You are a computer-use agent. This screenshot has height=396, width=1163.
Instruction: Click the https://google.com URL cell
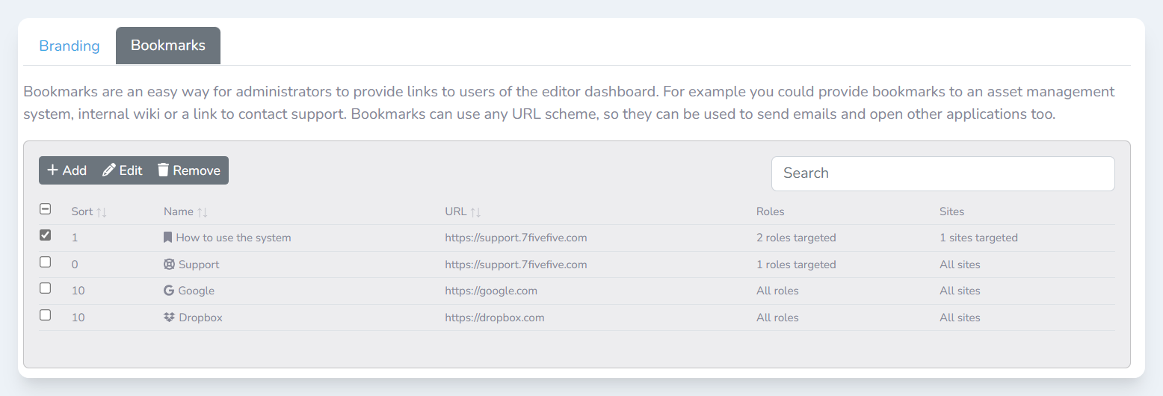491,291
